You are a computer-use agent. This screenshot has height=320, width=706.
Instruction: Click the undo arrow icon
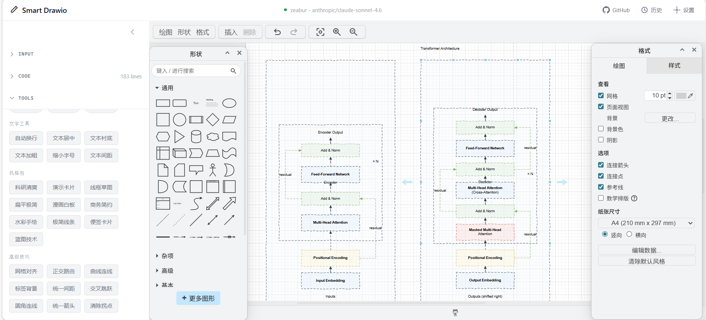(277, 32)
